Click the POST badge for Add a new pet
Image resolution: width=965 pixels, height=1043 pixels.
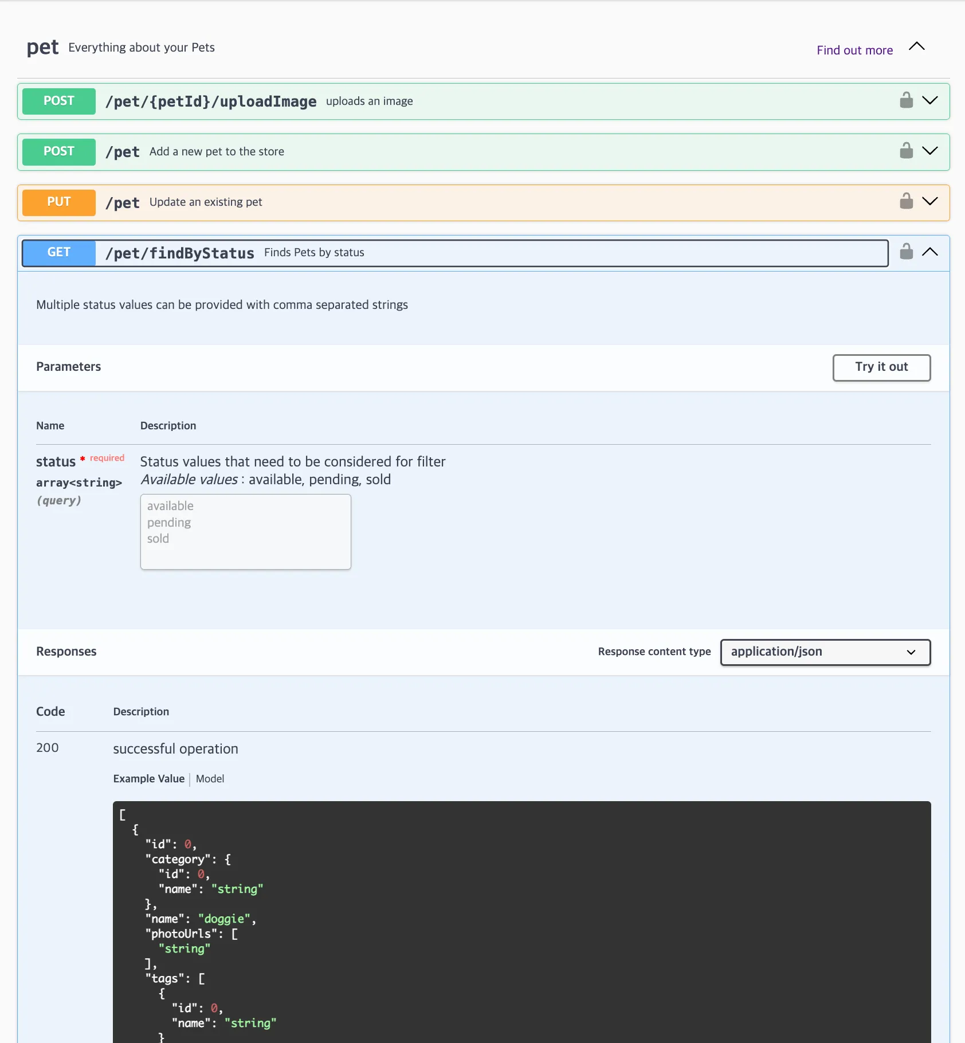[x=59, y=151]
